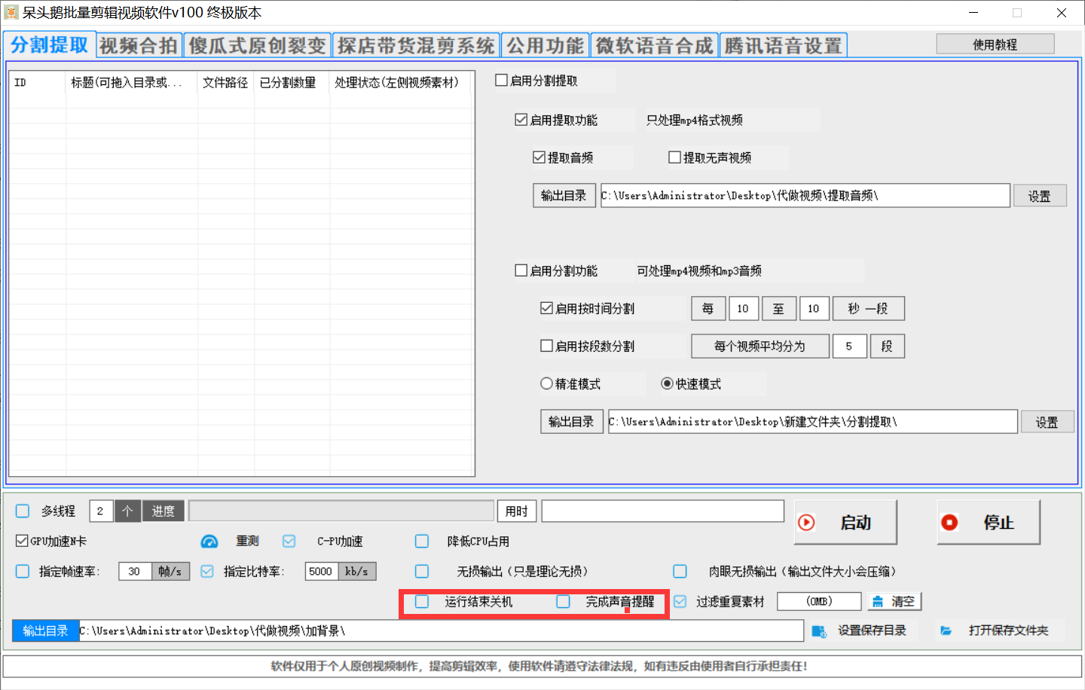Check the 提取无声视频 option
Image resolution: width=1085 pixels, height=690 pixels.
pos(674,157)
